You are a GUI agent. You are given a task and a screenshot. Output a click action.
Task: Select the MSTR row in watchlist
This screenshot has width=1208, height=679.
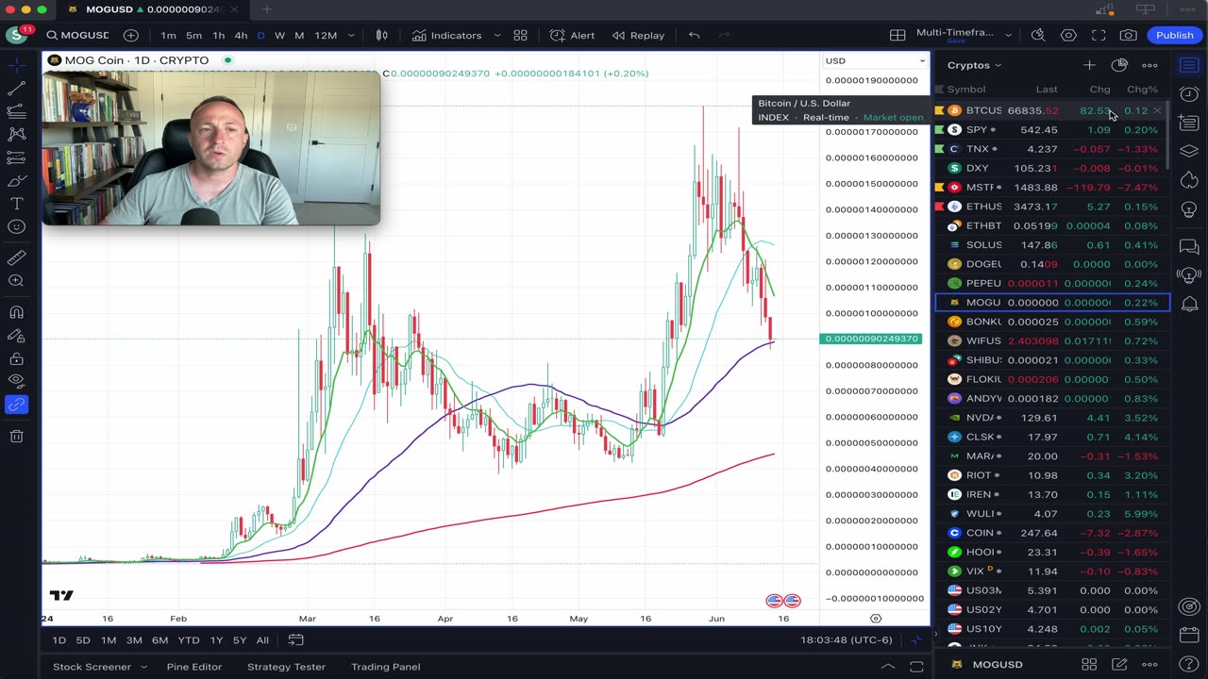tap(1052, 187)
